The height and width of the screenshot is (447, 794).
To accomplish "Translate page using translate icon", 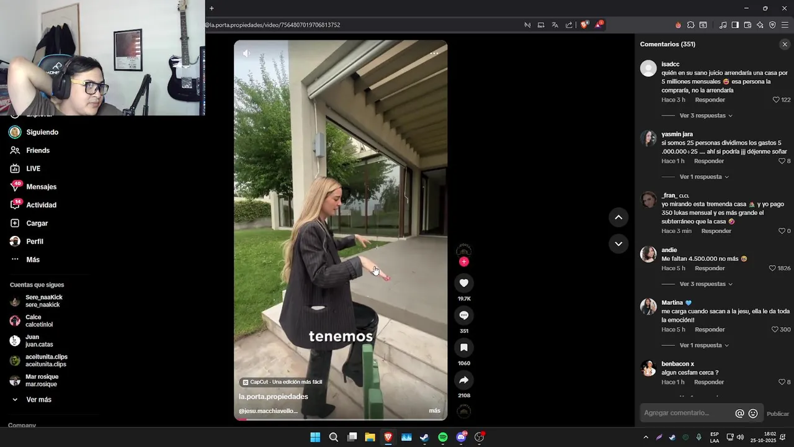I will [x=555, y=25].
